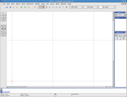
Task: Open the Dimensions tool menu
Action: click(x=5, y=26)
